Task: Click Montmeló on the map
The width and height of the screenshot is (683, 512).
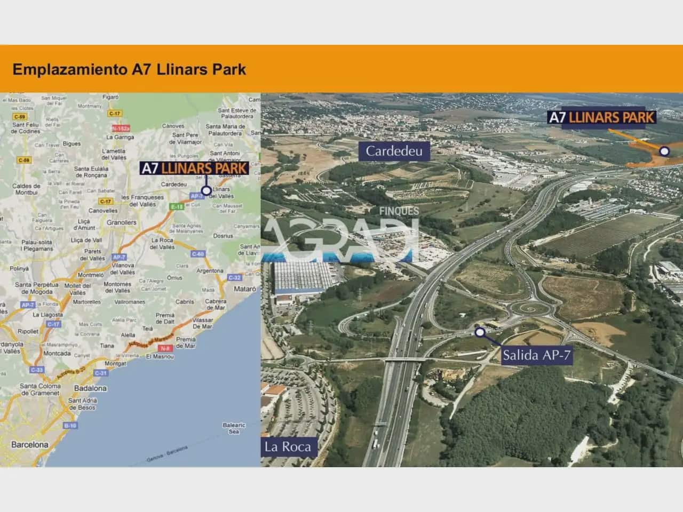Action: (x=91, y=275)
